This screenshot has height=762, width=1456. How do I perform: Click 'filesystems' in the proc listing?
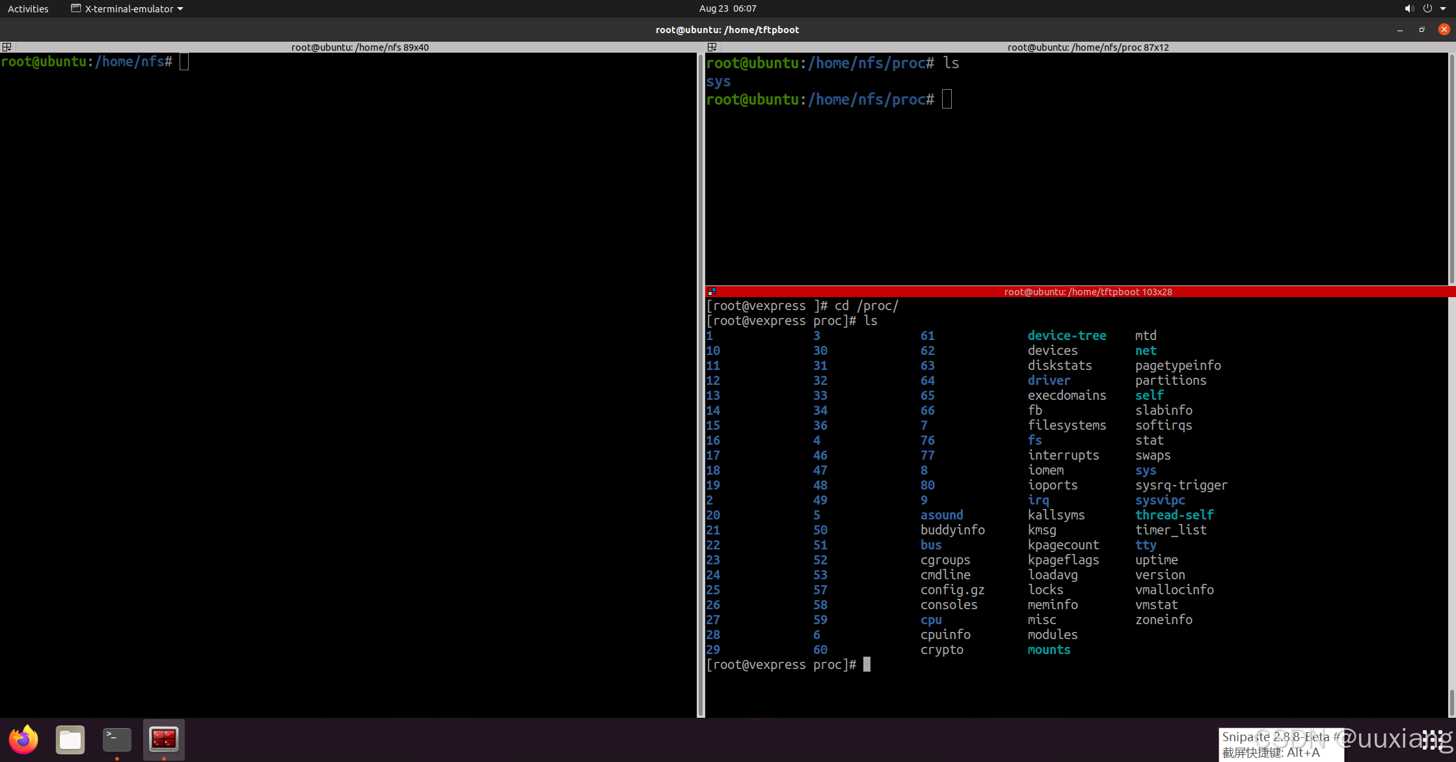coord(1067,425)
